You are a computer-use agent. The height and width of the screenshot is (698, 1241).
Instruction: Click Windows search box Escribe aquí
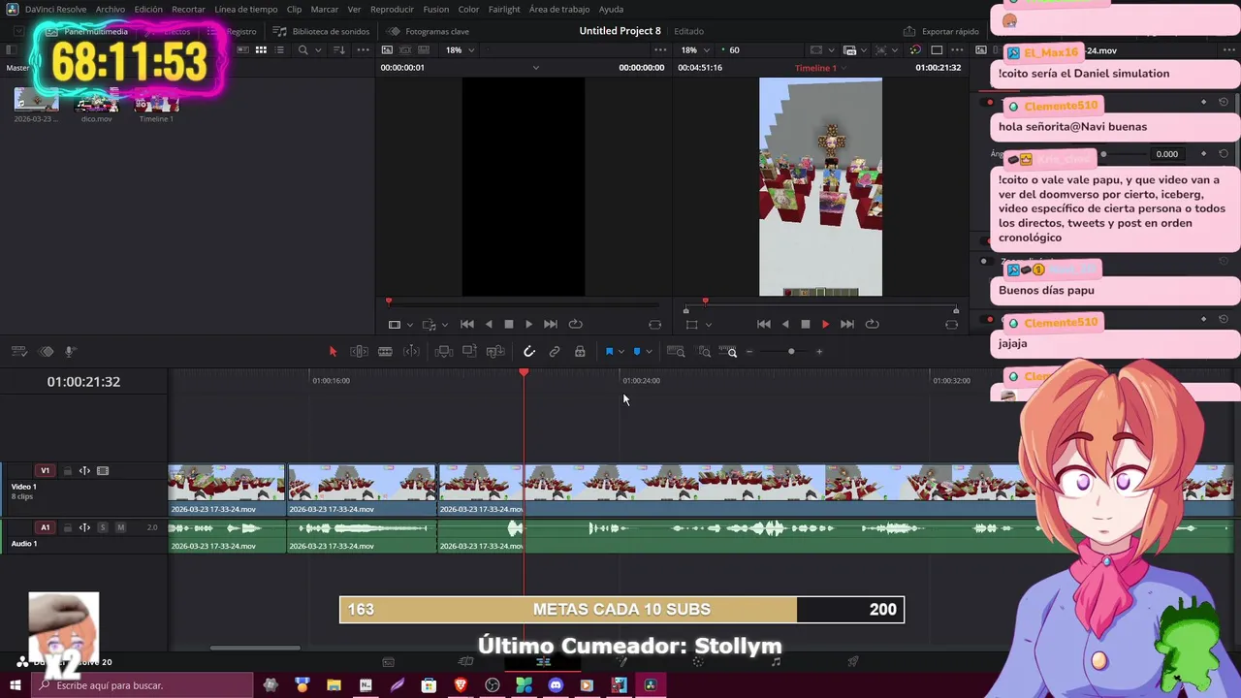pos(142,685)
